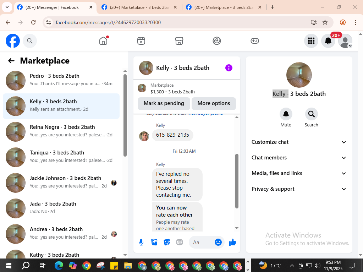View site information icon in address bar
363x272 pixels.
[49, 22]
